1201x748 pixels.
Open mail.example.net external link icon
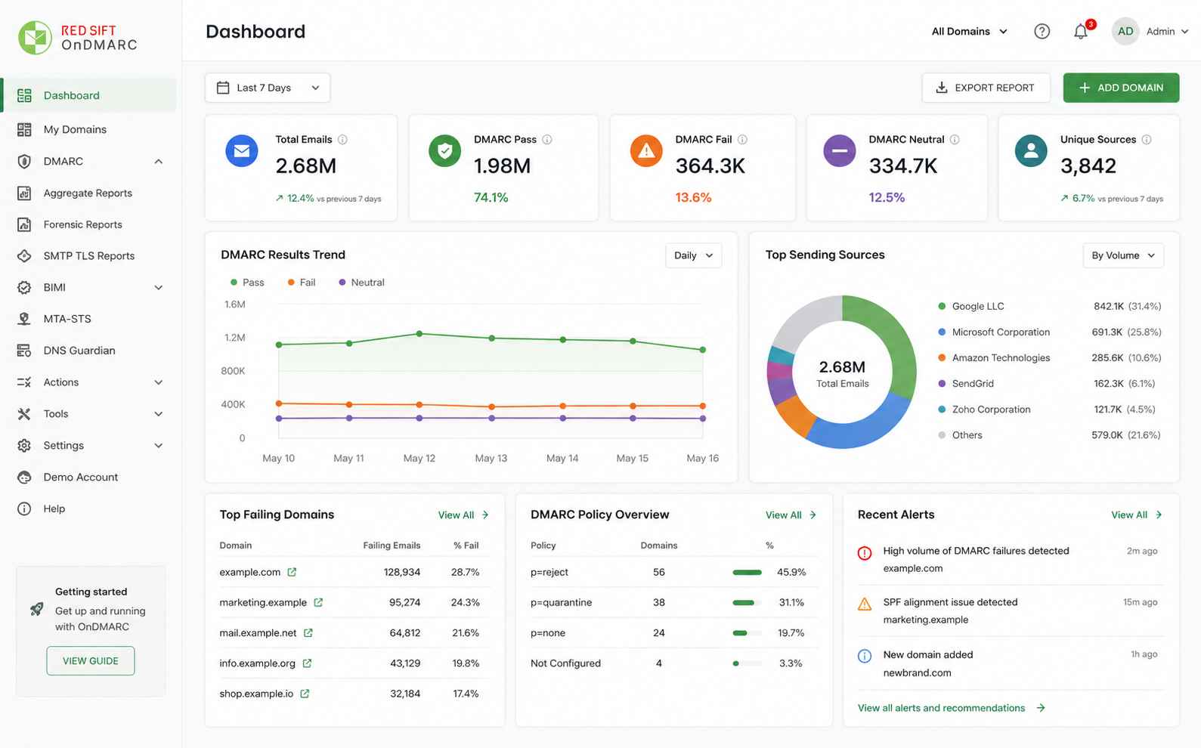[x=308, y=632]
